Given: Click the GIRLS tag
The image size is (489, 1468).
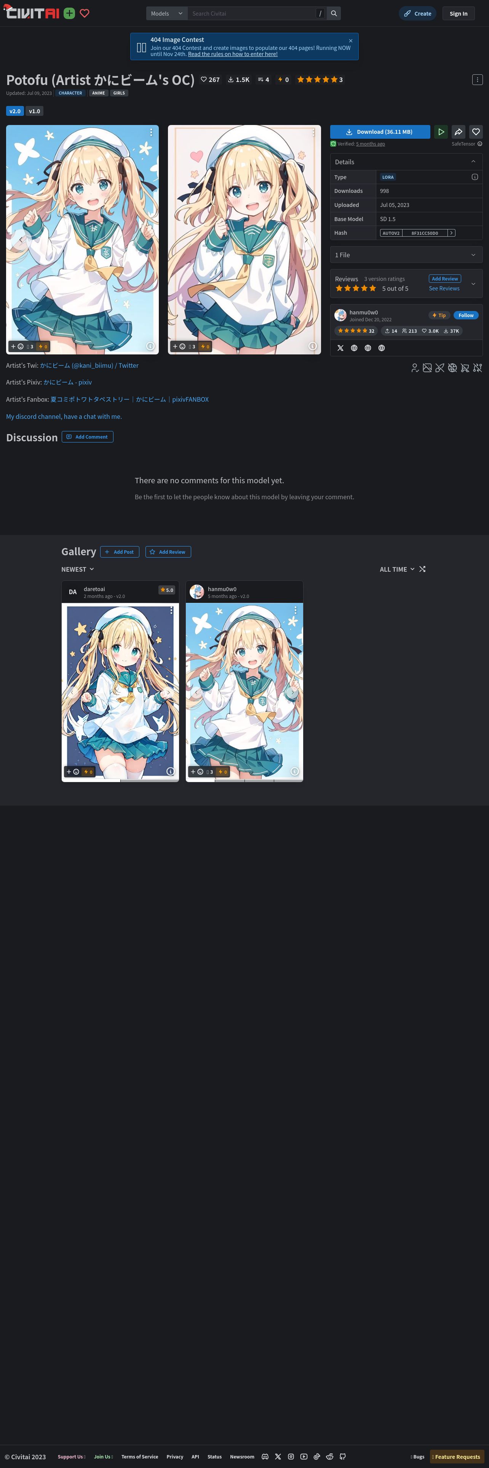Looking at the screenshot, I should tap(119, 93).
